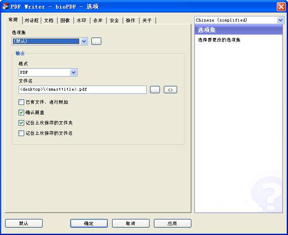Click the 取消 cancel button
This screenshot has height=235, width=288.
pos(131,223)
